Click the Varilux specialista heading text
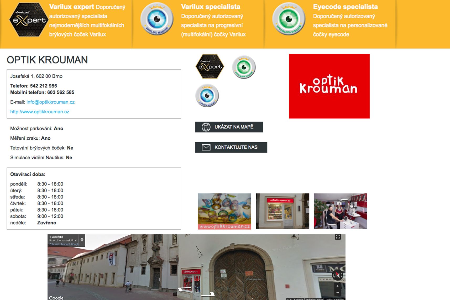Viewport: 450px width, 300px height. click(x=211, y=7)
